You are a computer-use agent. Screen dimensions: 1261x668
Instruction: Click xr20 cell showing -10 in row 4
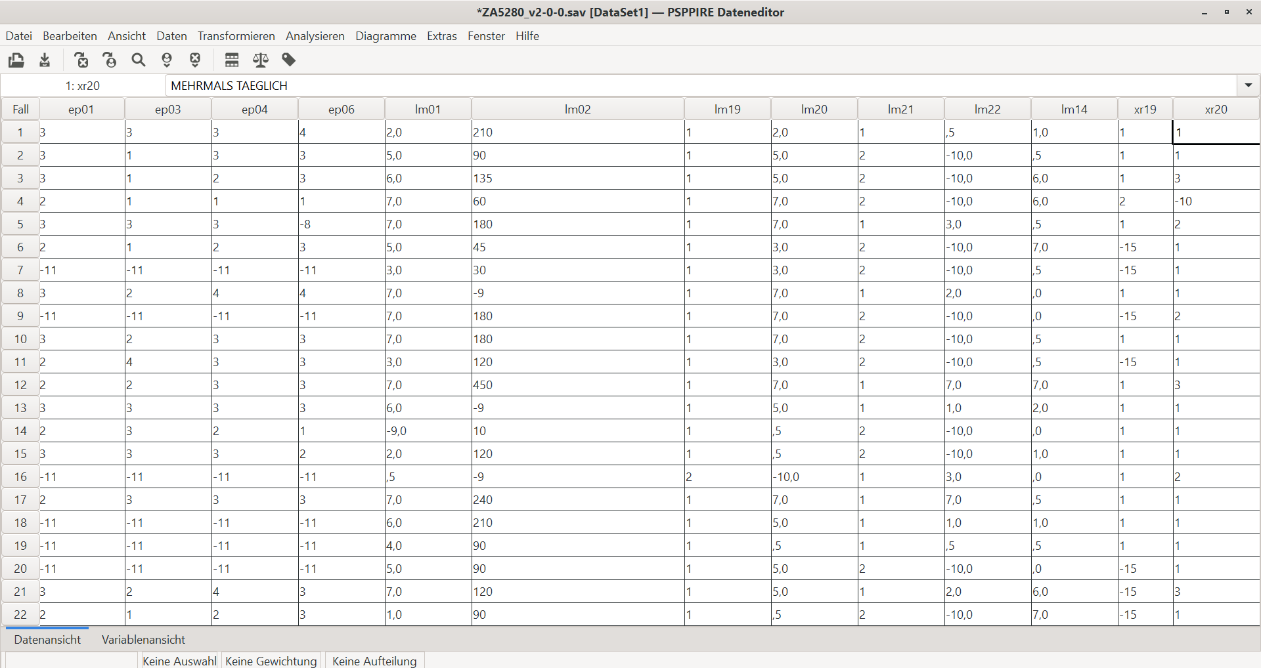(x=1216, y=201)
